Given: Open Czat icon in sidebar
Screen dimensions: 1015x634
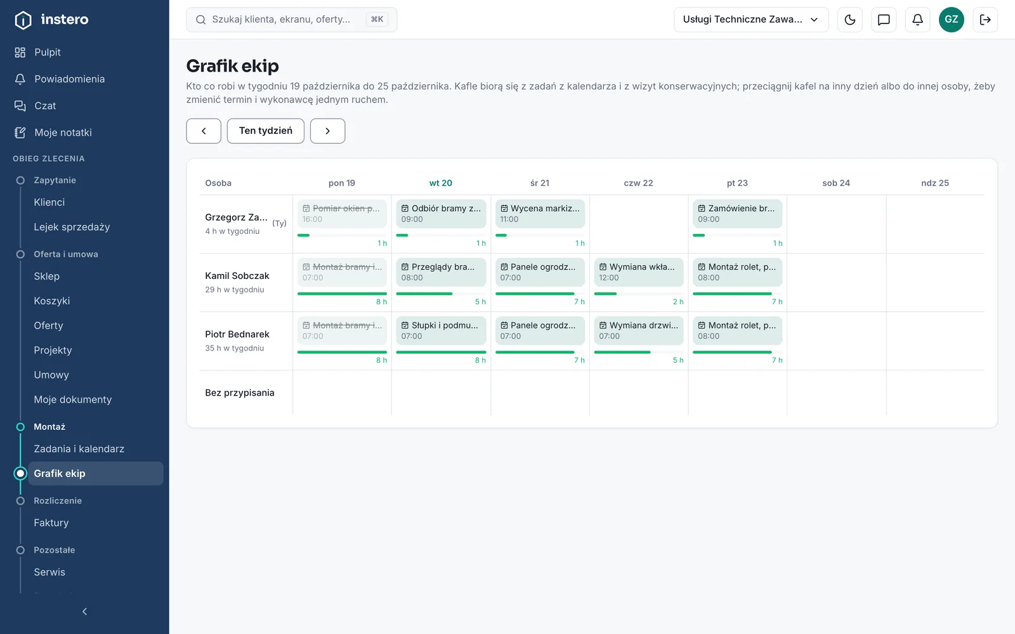Looking at the screenshot, I should [x=20, y=106].
